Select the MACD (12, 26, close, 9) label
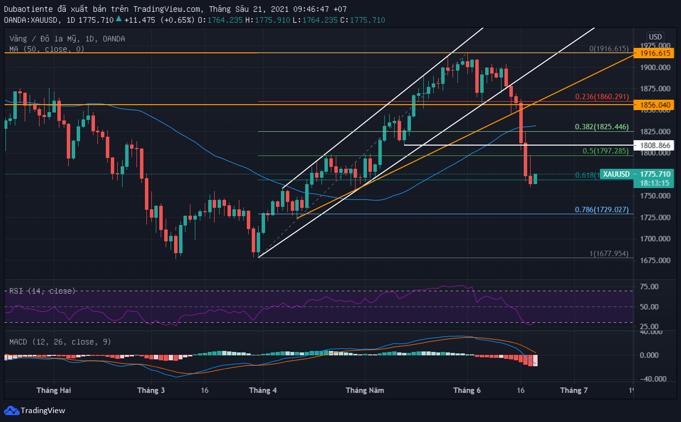Viewport: 681px width, 422px height. point(60,342)
